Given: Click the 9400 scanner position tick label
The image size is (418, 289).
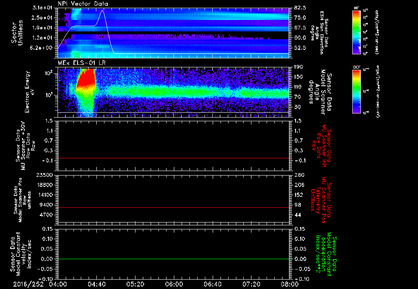Looking at the screenshot, I should pos(47,205).
